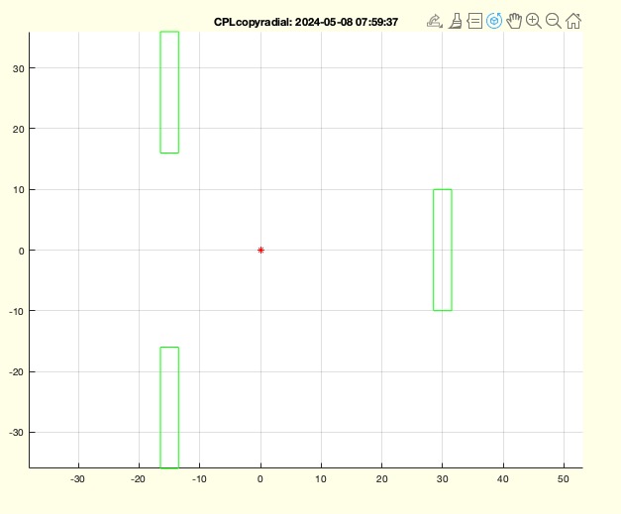Select the Pan hand tool
Viewport: 621px width, 514px height.
point(514,21)
